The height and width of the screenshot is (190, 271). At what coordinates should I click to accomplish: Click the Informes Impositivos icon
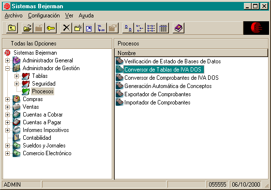point(16,130)
